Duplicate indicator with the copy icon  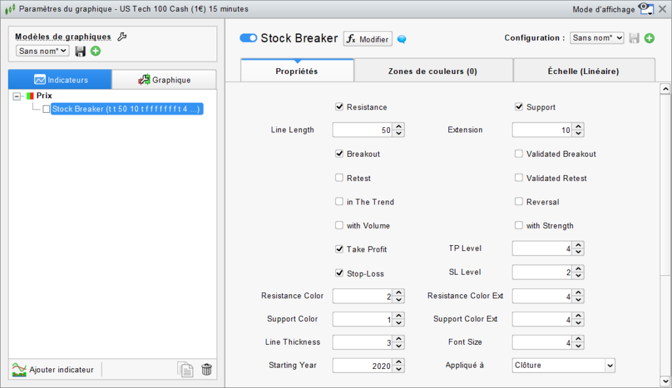(x=186, y=370)
